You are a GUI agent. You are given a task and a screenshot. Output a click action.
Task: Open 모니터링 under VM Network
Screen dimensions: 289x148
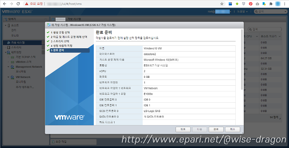[x=21, y=82]
